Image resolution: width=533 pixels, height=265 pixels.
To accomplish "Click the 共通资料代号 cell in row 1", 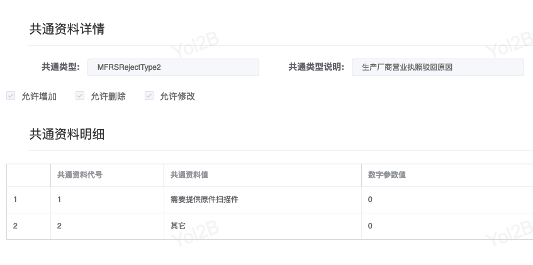I will tap(106, 200).
